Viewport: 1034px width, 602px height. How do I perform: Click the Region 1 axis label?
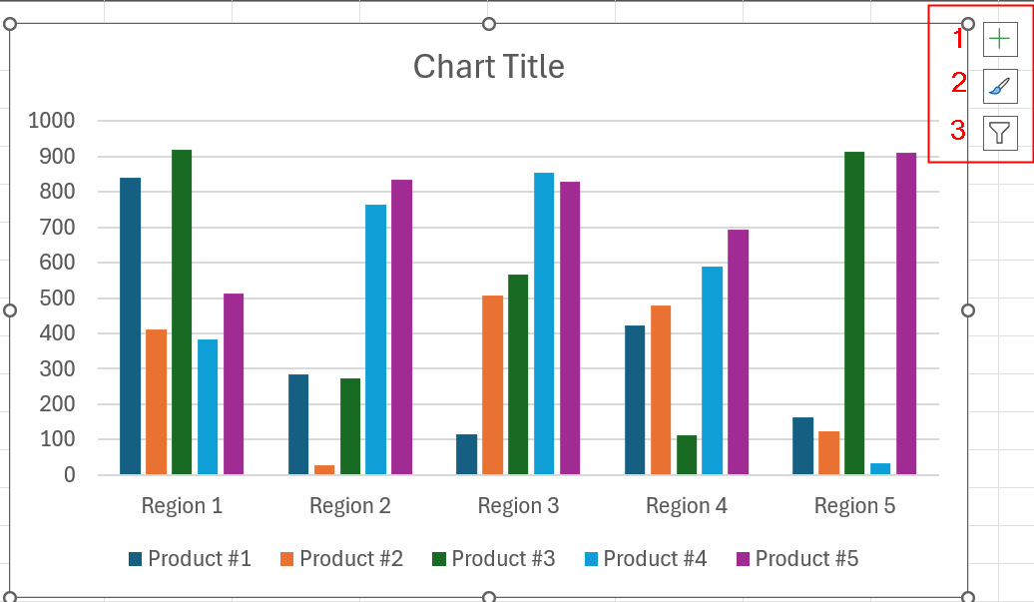tap(182, 506)
